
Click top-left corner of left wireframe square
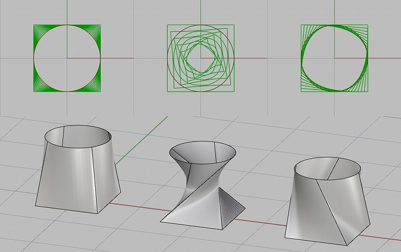[34, 25]
